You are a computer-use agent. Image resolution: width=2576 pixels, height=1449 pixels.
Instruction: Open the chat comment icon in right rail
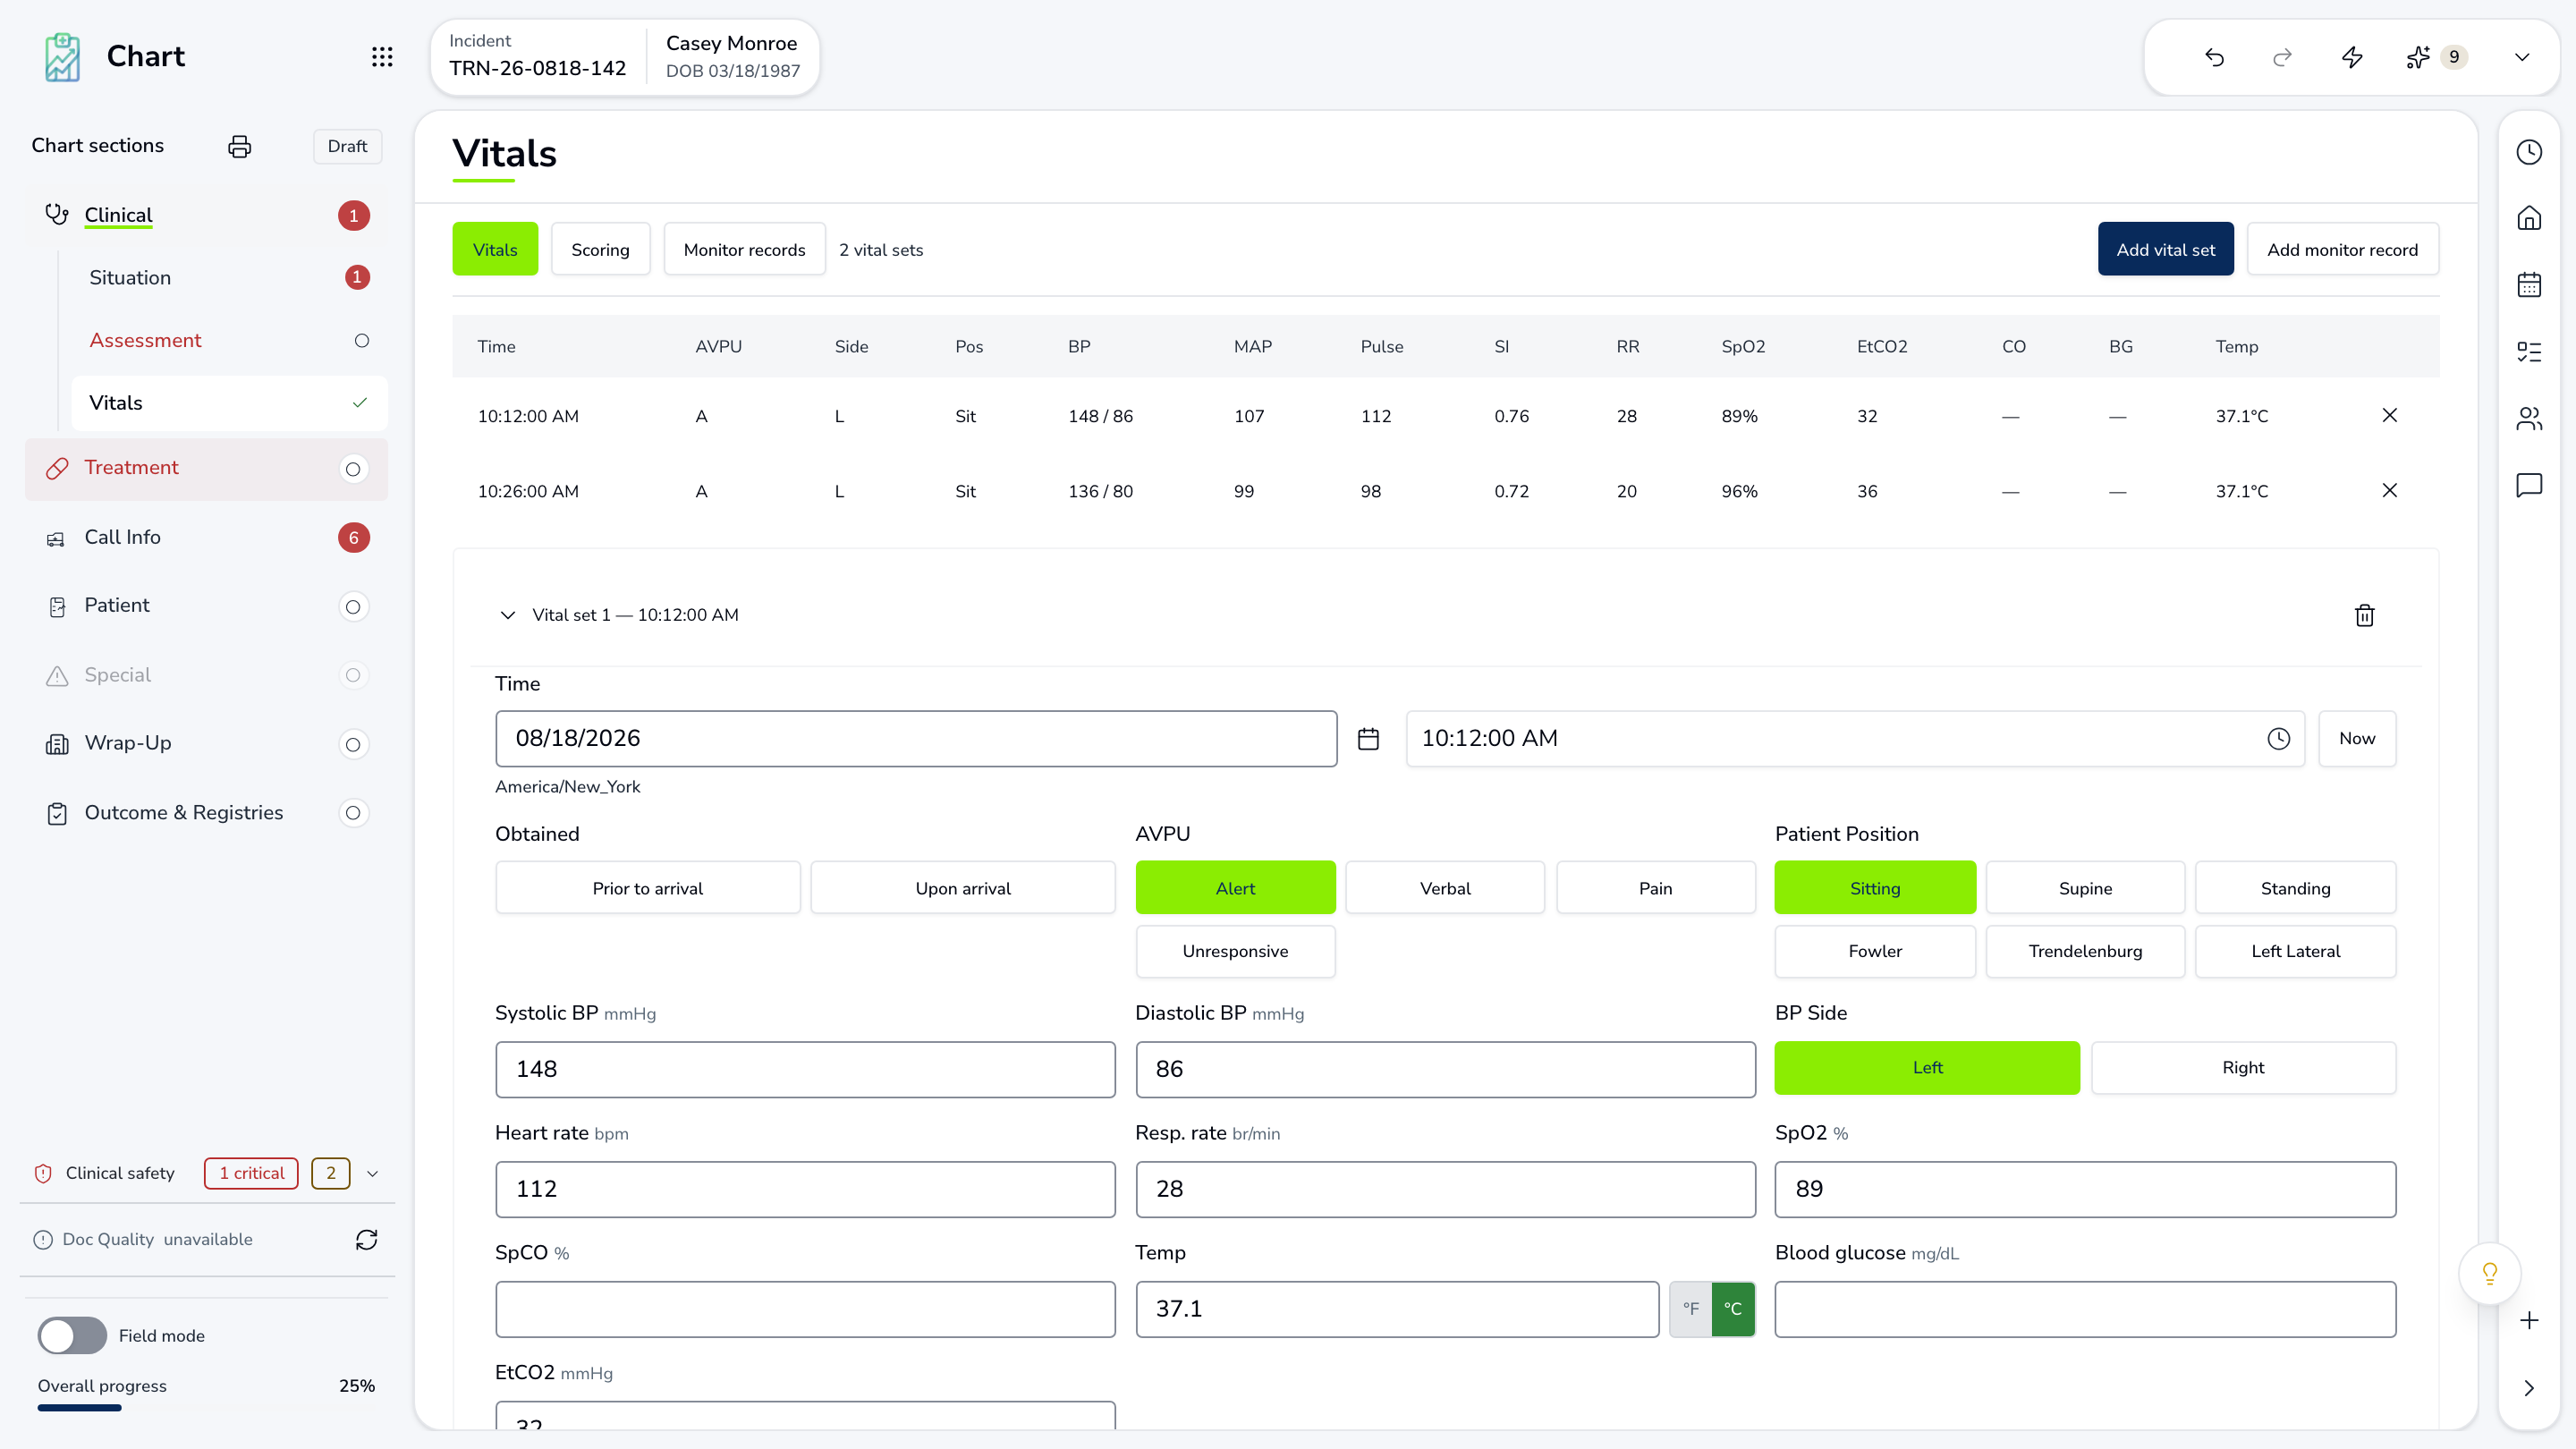pyautogui.click(x=2528, y=485)
